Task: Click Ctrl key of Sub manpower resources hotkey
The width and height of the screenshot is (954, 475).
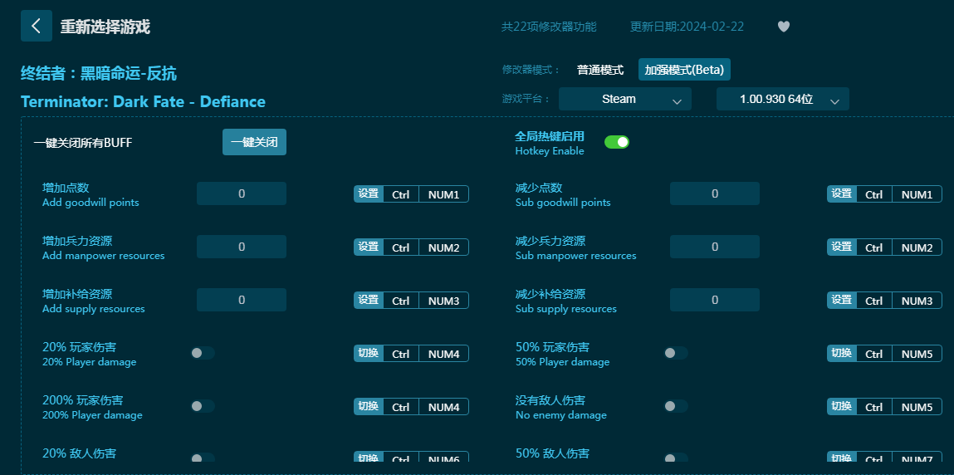Action: coord(874,247)
